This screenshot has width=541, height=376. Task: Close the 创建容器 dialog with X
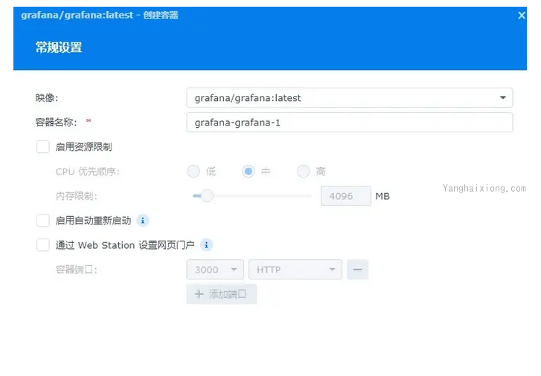click(522, 16)
